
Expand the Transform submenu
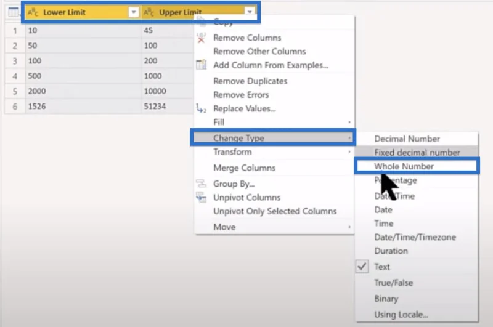click(274, 152)
